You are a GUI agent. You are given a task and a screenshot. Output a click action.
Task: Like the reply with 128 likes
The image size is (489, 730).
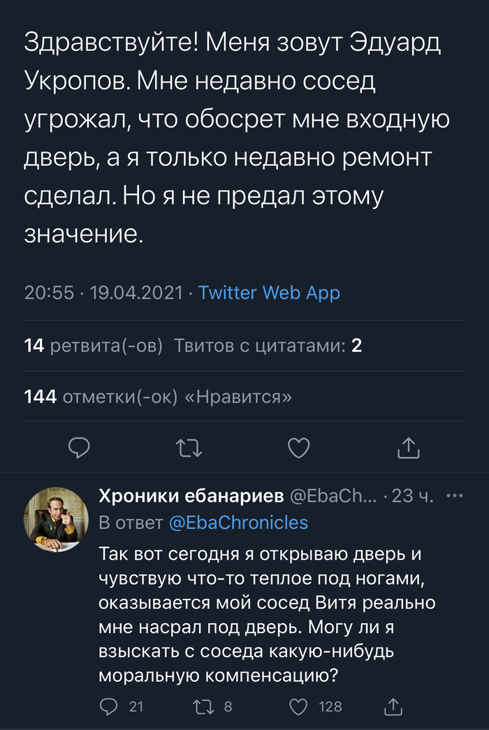pos(299,707)
